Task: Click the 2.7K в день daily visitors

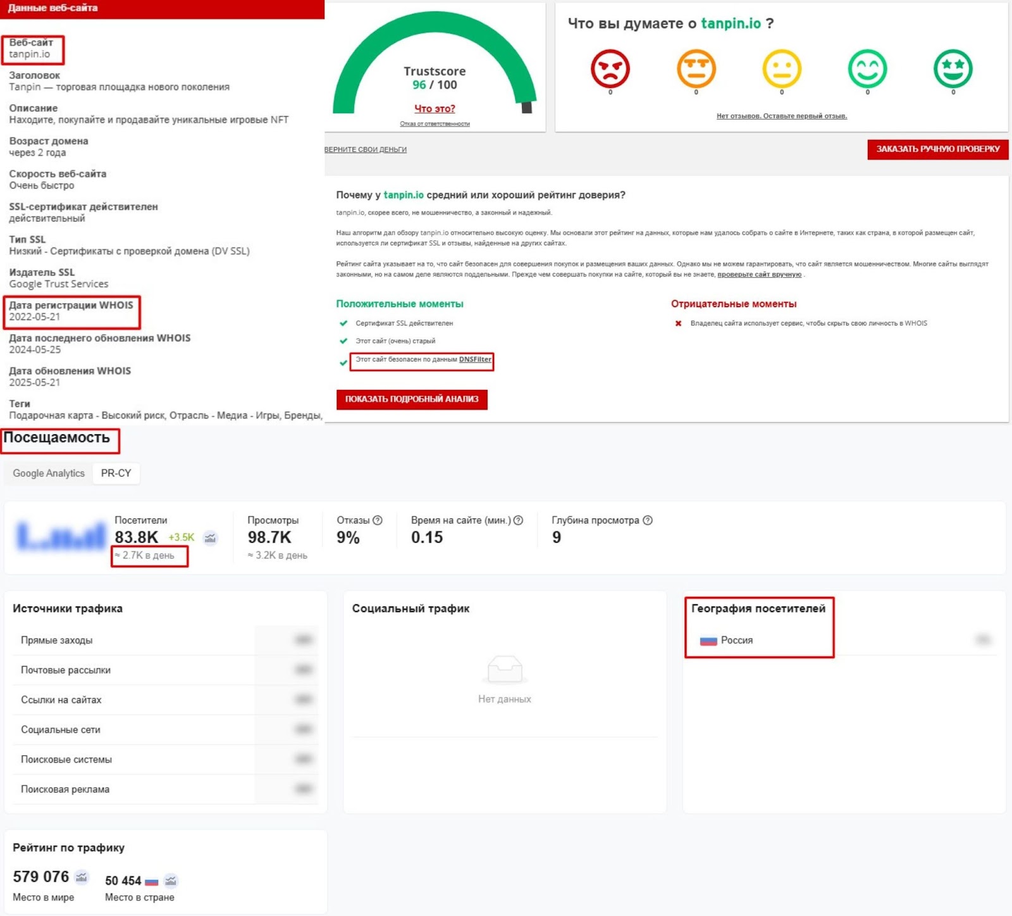Action: (x=145, y=556)
